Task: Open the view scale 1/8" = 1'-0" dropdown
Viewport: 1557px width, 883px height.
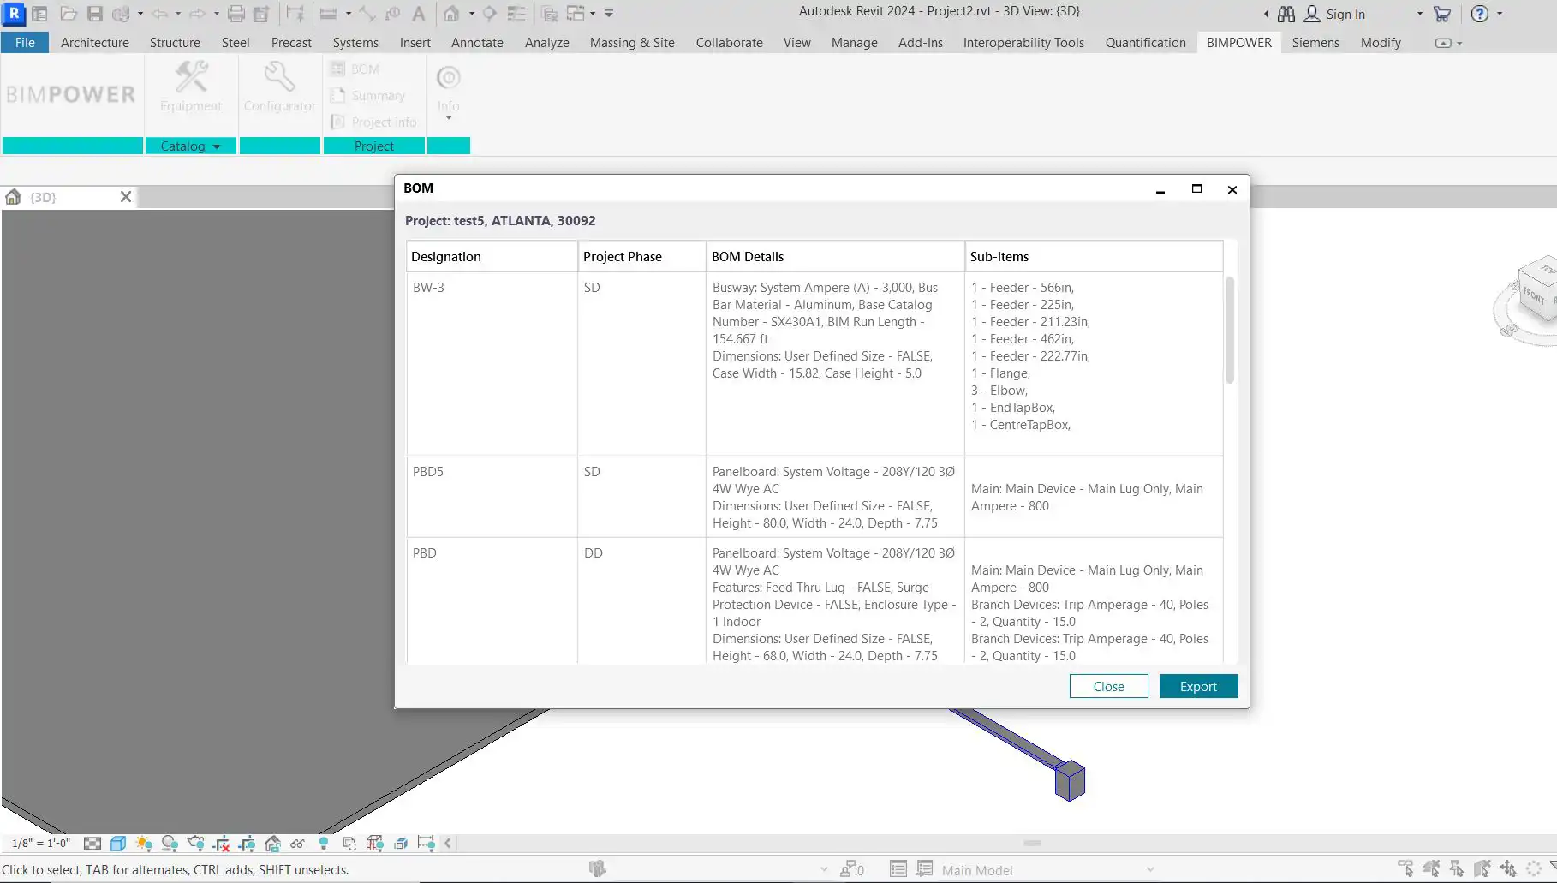Action: [x=41, y=844]
